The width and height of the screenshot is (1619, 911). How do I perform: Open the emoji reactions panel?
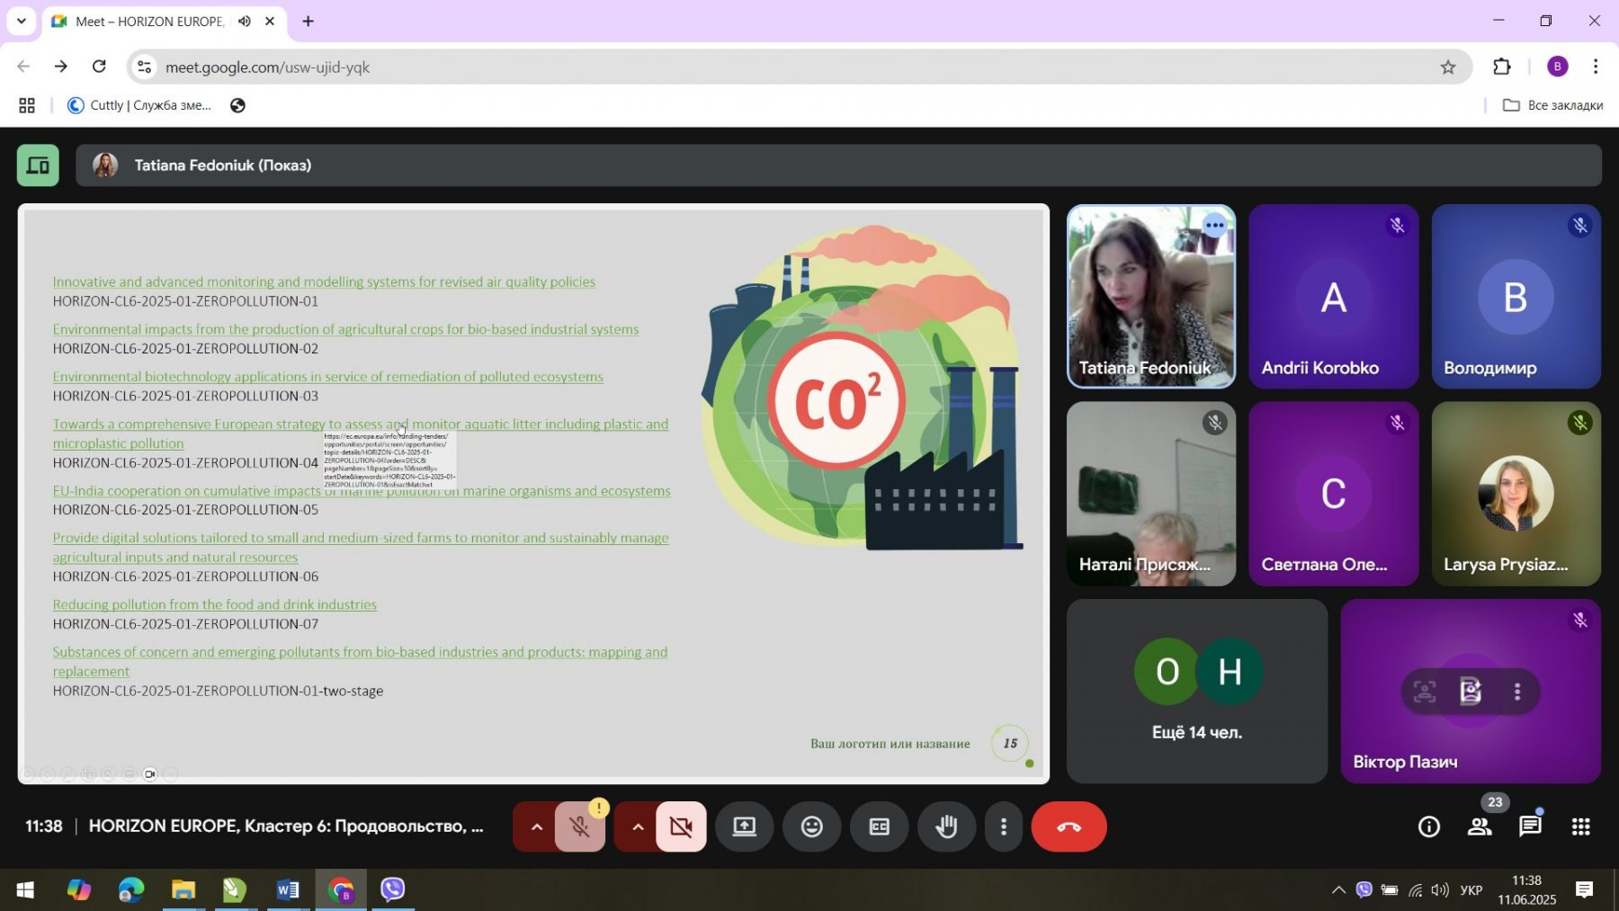coord(812,826)
